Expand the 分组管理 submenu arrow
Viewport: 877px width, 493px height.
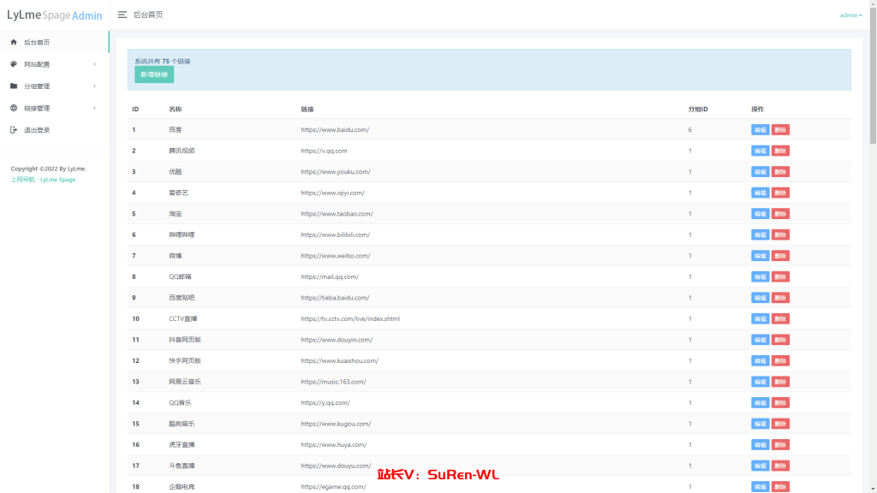94,86
